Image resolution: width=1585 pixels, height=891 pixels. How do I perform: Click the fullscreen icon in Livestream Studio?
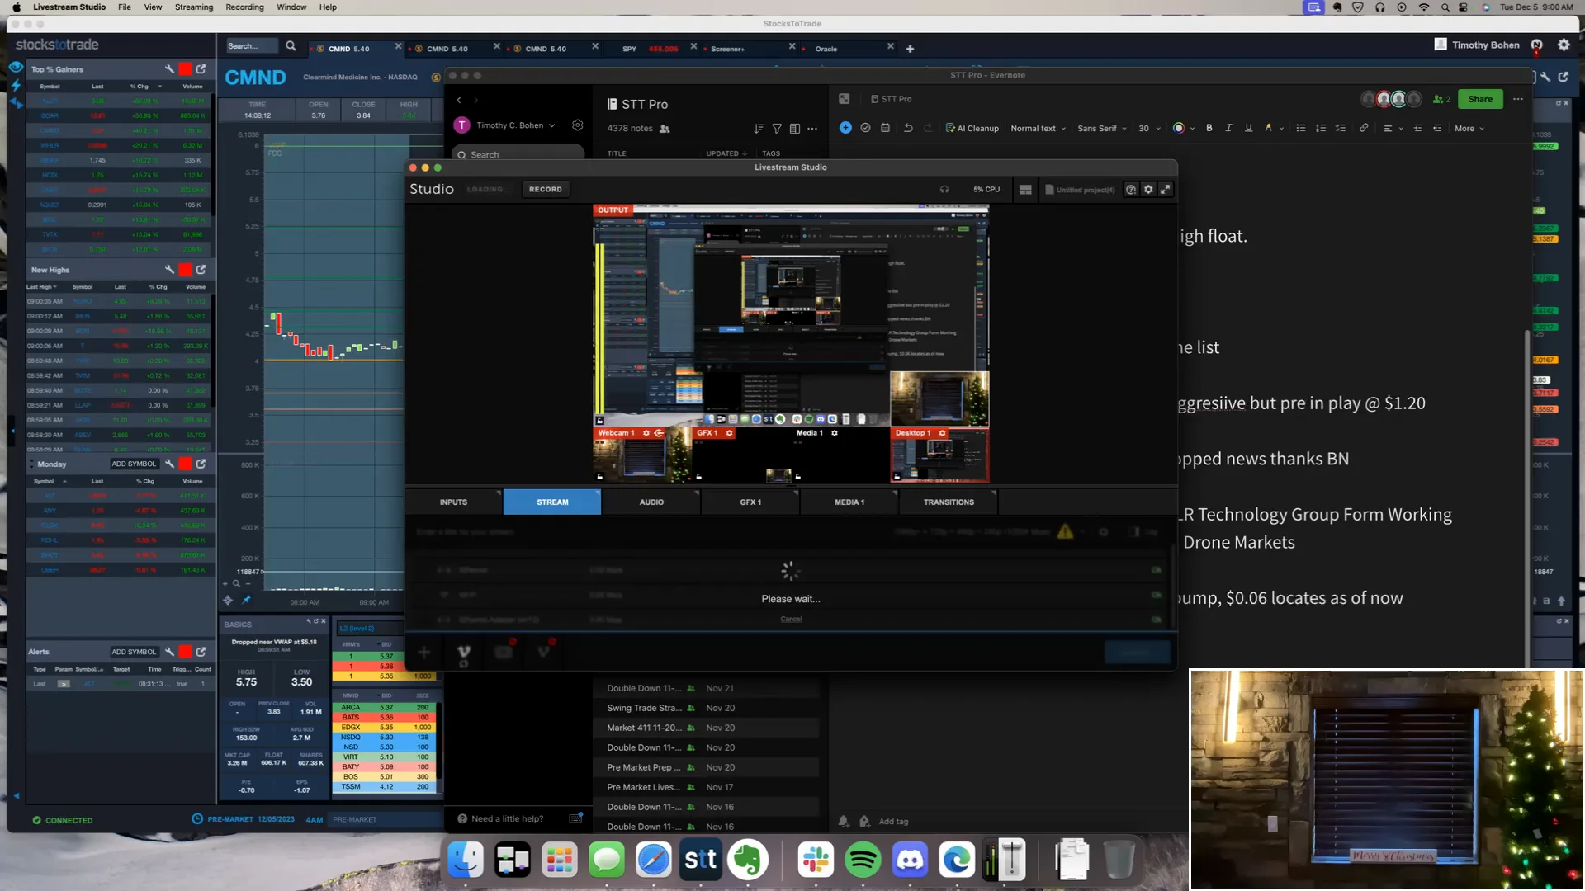pos(1166,189)
